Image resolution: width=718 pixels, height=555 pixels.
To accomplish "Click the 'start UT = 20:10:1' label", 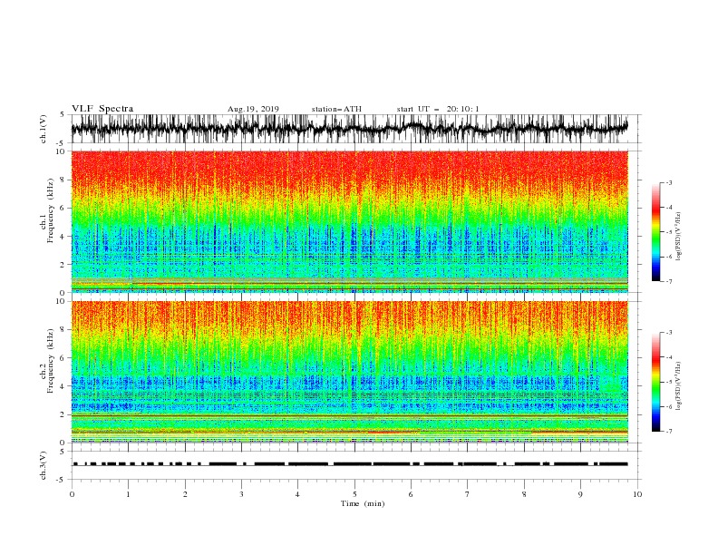I will click(438, 109).
